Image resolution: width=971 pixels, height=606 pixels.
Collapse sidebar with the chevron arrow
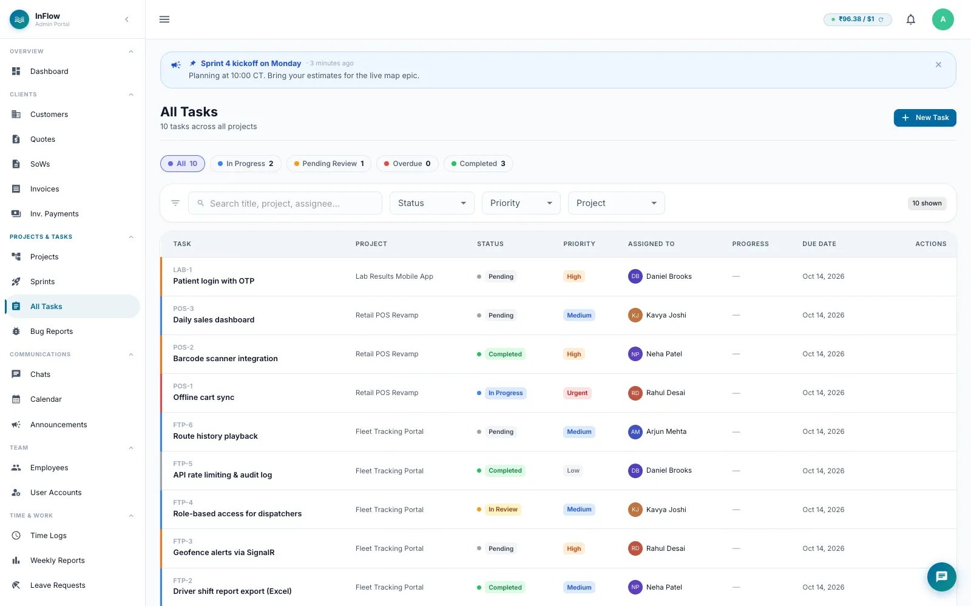click(127, 19)
